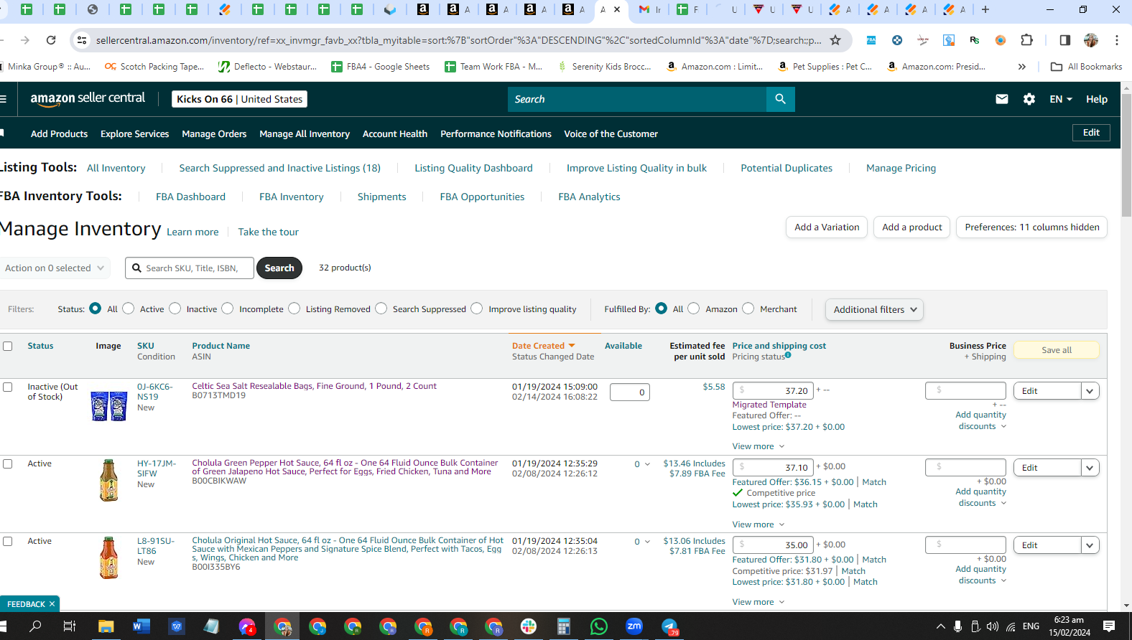Select the Listing Removed status filter
1132x640 pixels.
point(294,309)
